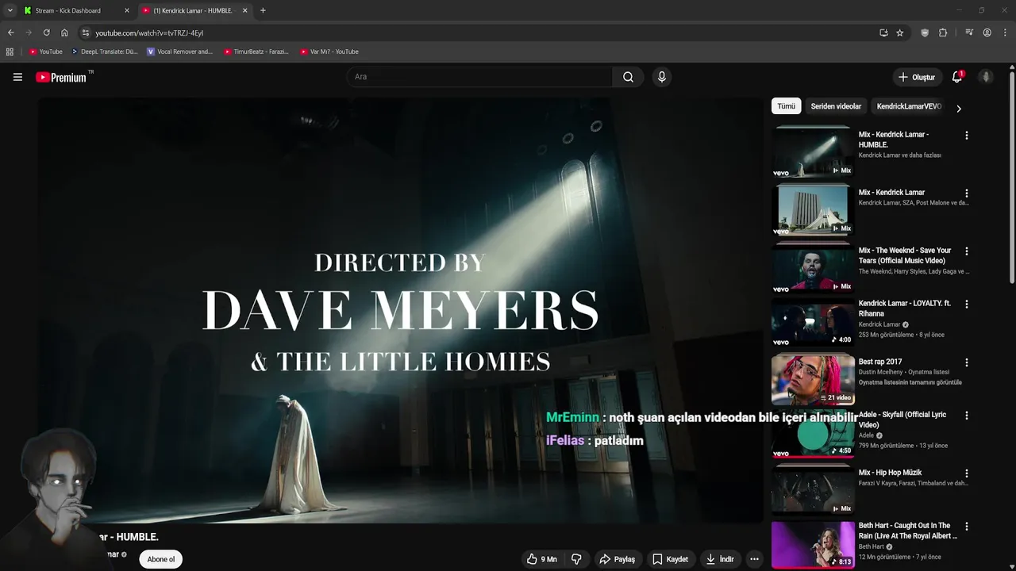Like the video with thumbs up
This screenshot has width=1016, height=571.
pyautogui.click(x=542, y=559)
